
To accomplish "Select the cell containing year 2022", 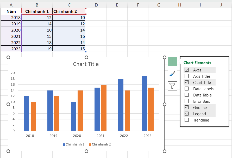I will tap(11, 42).
